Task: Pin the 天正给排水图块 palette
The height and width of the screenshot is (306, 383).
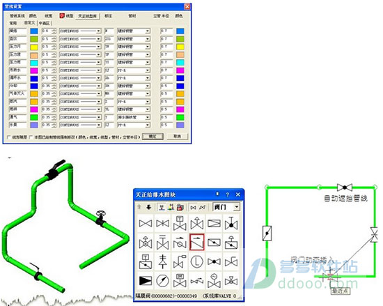Action: pyautogui.click(x=217, y=194)
